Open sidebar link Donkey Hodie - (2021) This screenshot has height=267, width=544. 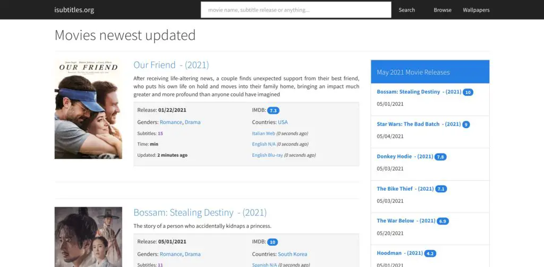click(405, 156)
